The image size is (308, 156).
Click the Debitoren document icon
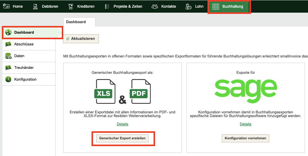pos(35,6)
